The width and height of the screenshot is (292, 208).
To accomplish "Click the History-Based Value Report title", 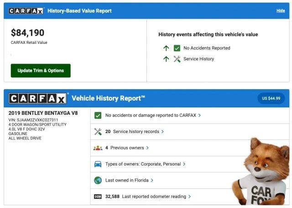I will [x=79, y=11].
